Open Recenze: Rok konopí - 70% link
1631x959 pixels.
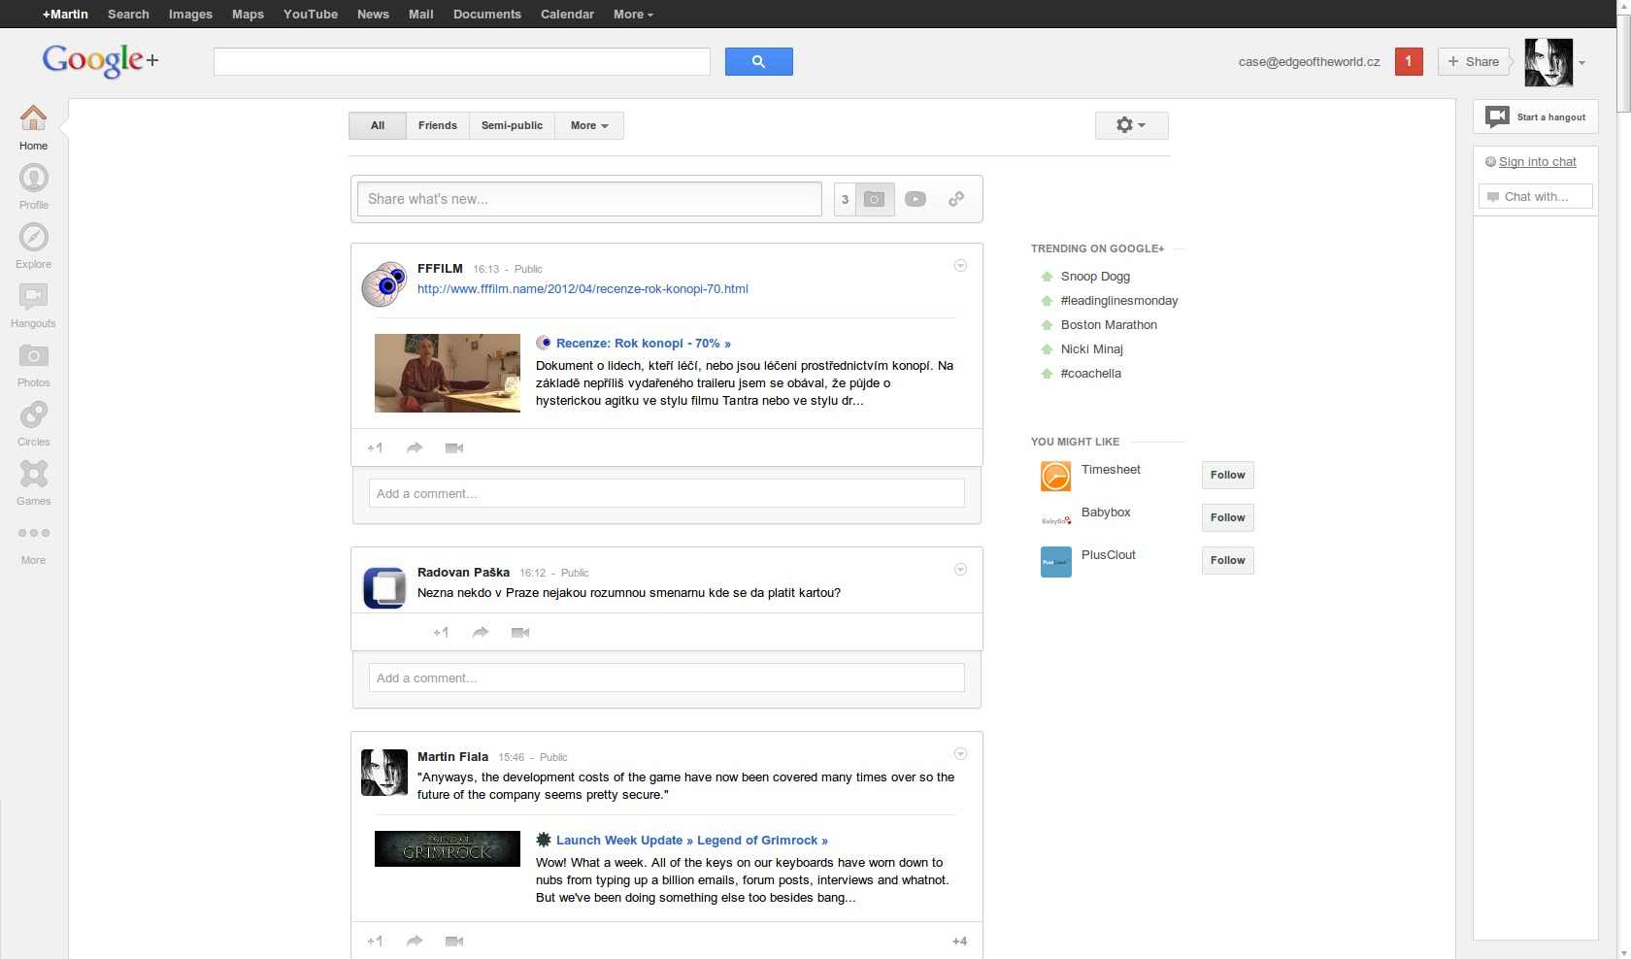point(643,343)
